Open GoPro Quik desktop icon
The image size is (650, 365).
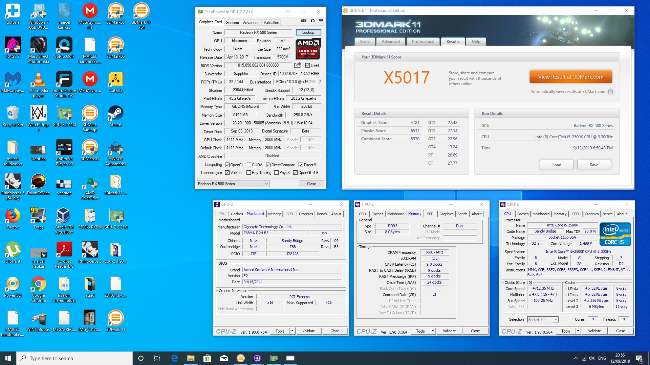point(64,48)
